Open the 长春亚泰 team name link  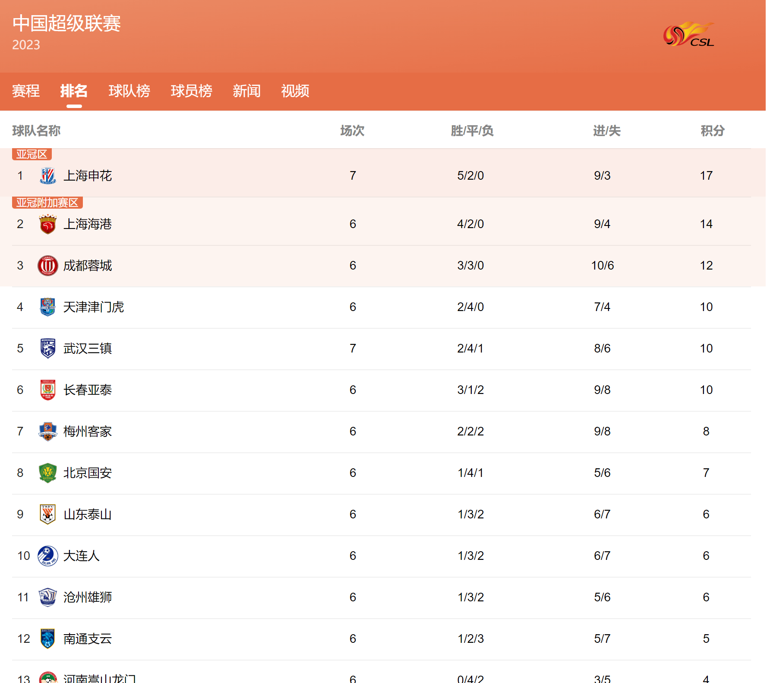pyautogui.click(x=88, y=390)
